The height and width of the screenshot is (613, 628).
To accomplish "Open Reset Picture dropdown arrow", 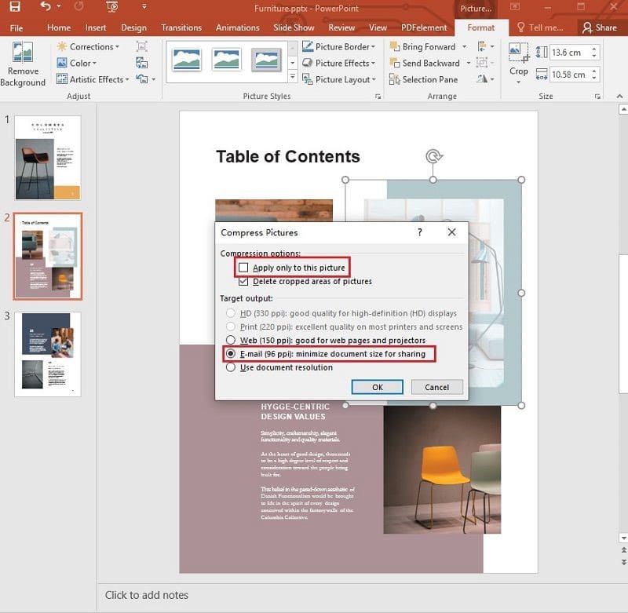I will click(153, 80).
